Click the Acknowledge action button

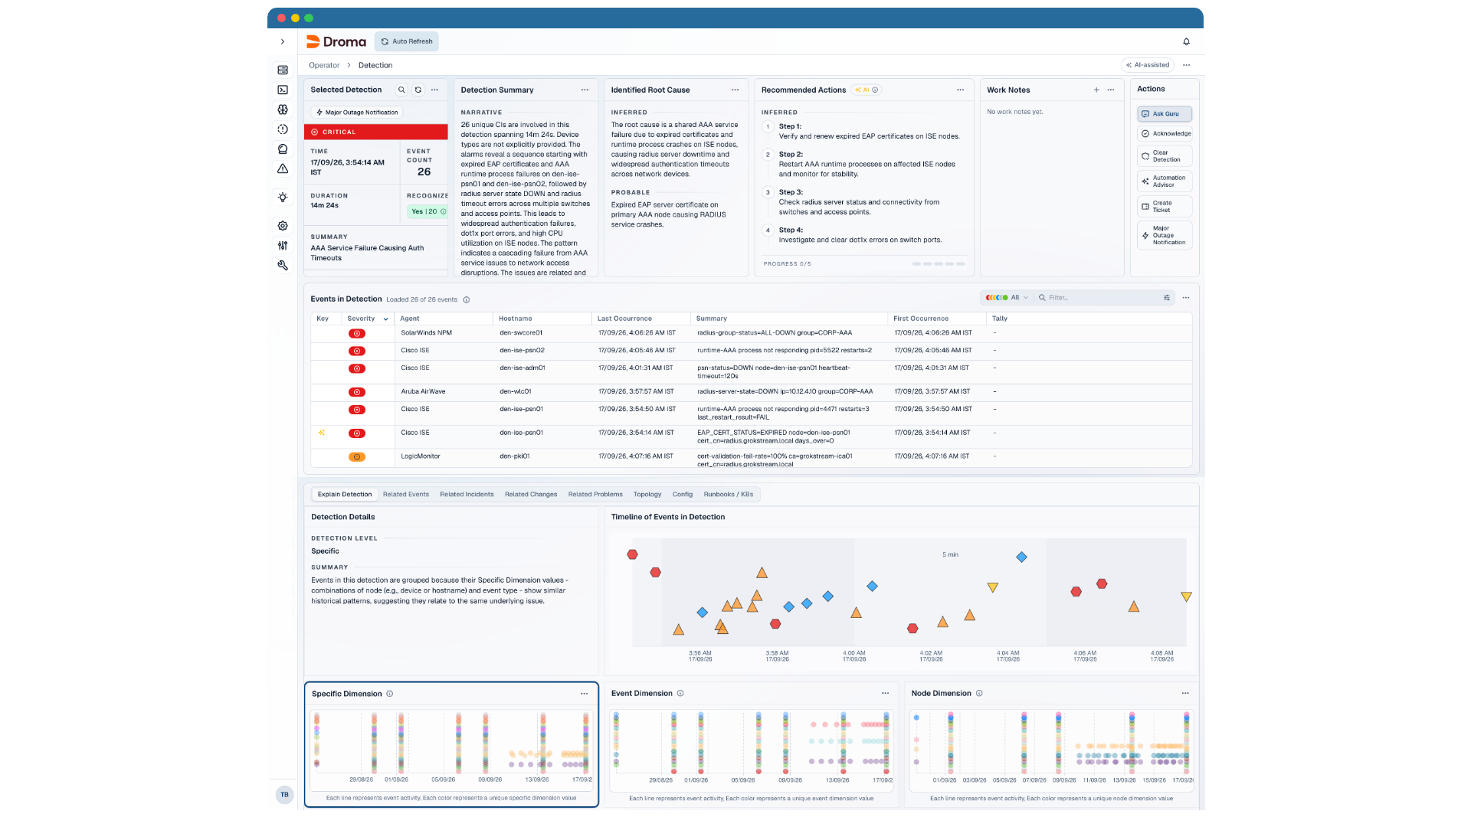tap(1165, 133)
